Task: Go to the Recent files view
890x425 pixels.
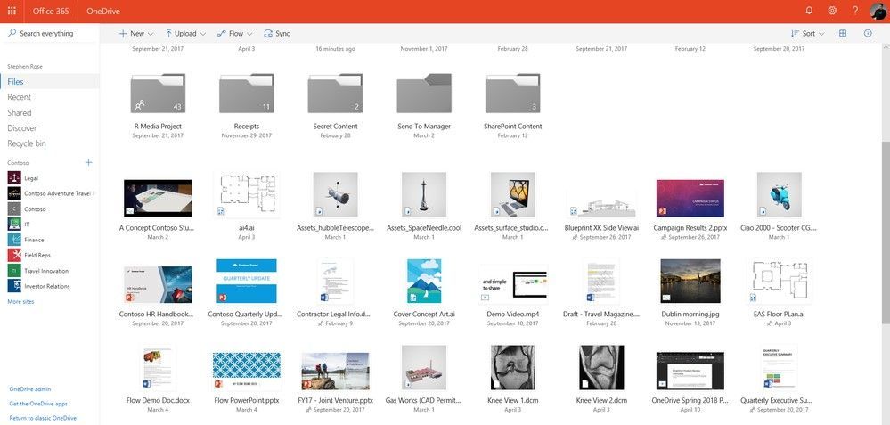Action: (20, 97)
